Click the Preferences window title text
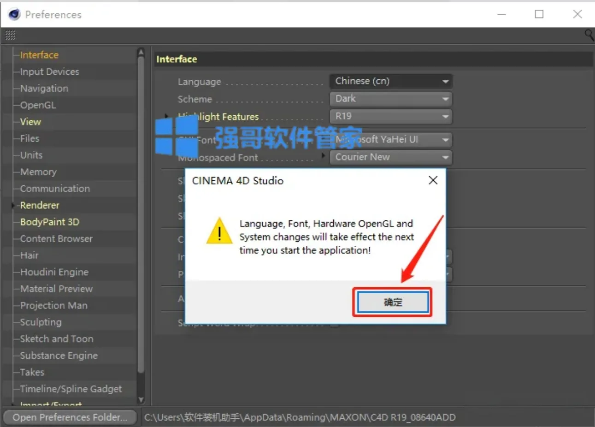Image resolution: width=595 pixels, height=427 pixels. point(53,15)
